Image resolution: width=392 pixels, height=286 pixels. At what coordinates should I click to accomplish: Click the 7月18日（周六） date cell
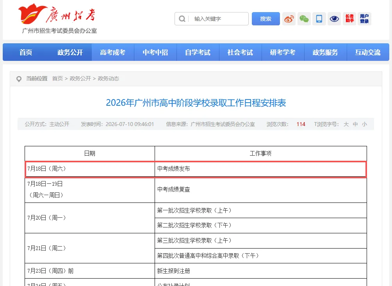(x=90, y=169)
